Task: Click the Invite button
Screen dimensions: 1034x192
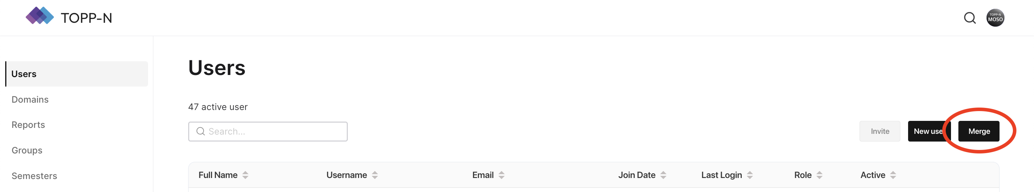Action: click(880, 131)
